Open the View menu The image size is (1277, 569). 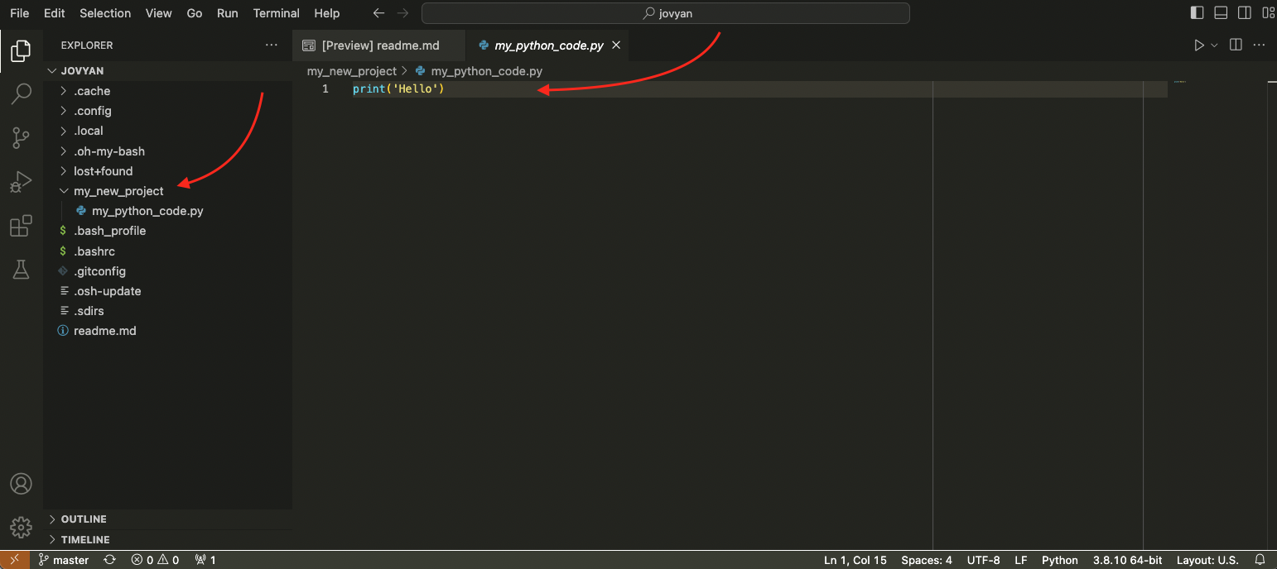pyautogui.click(x=159, y=13)
